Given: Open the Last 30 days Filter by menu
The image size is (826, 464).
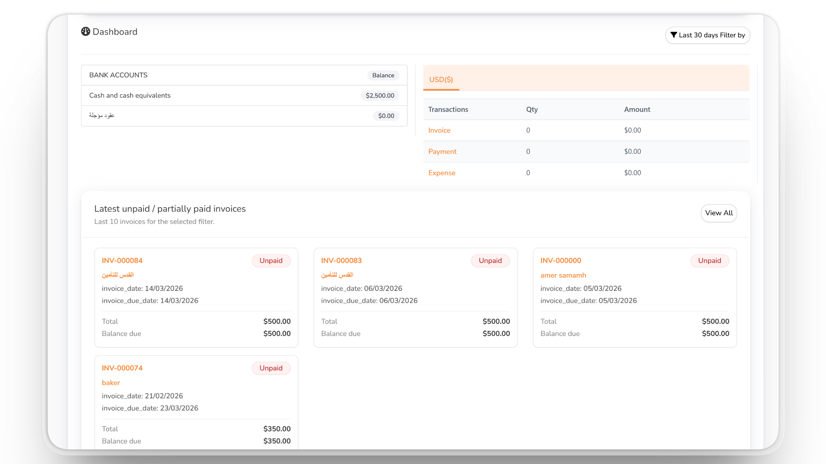Looking at the screenshot, I should point(708,35).
